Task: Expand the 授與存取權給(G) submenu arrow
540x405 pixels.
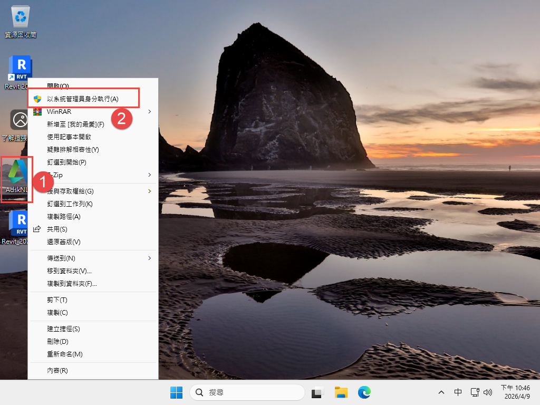Action: point(149,191)
